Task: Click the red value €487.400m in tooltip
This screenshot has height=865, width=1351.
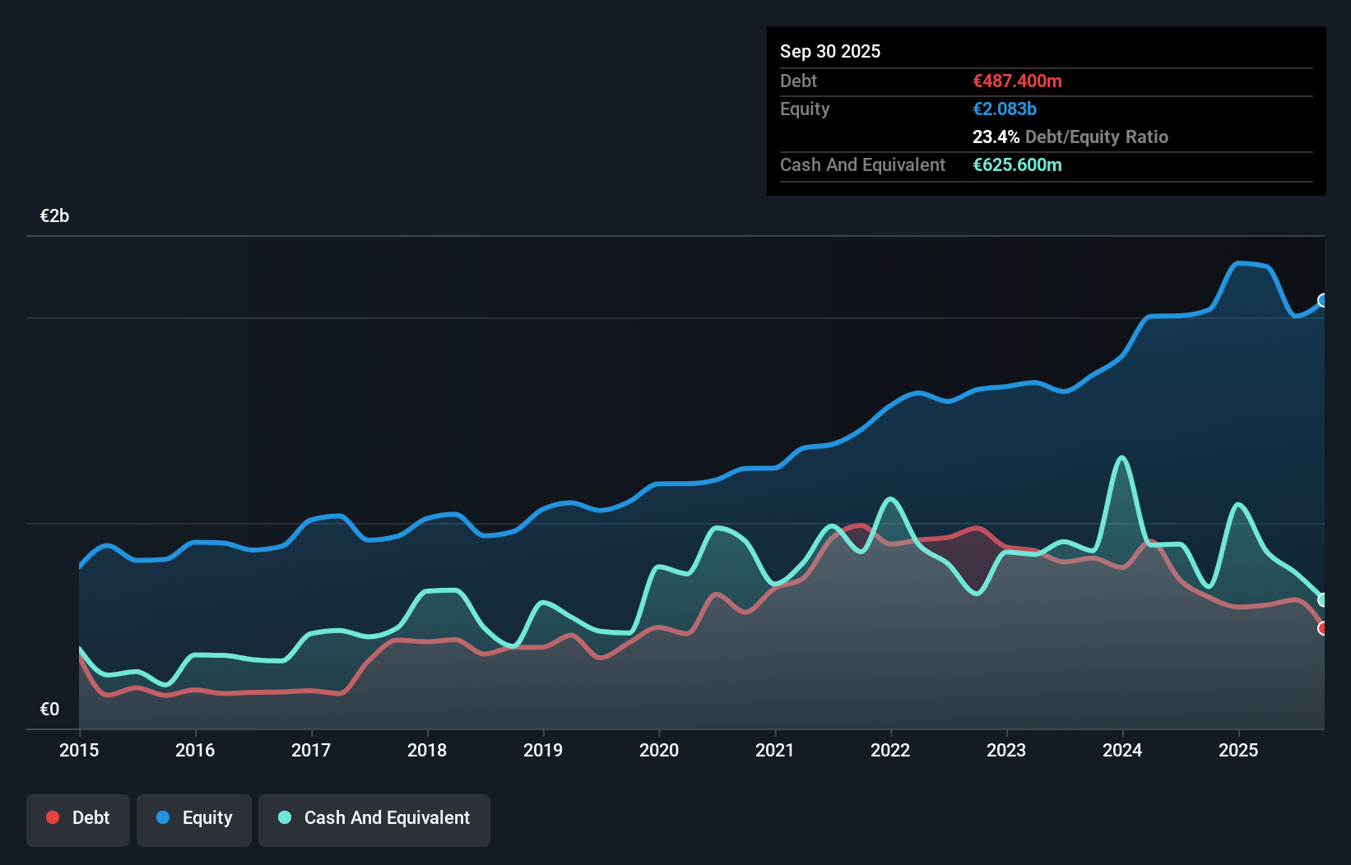Action: coord(1017,81)
